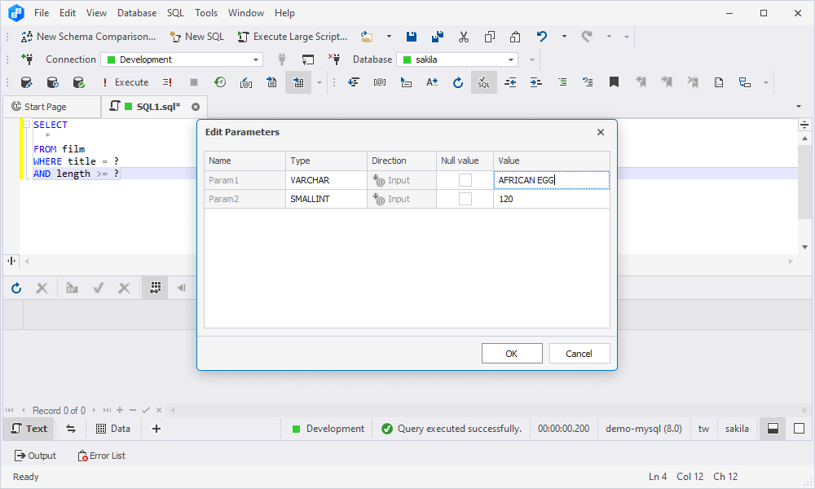Click the Refresh icon in editor toolbar
The width and height of the screenshot is (815, 489).
click(458, 82)
